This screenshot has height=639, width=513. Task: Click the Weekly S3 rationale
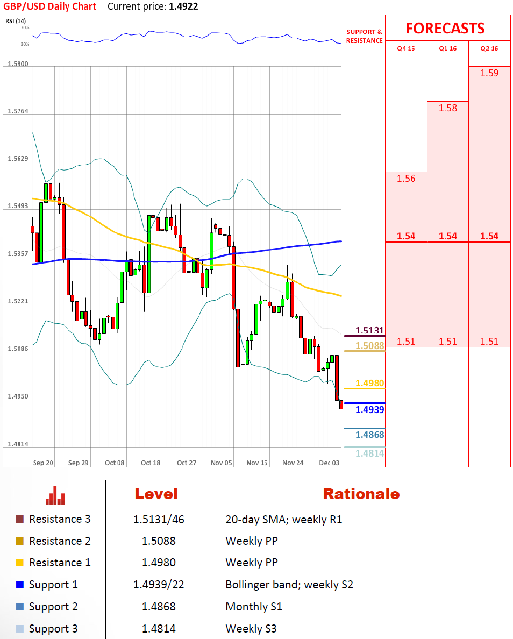click(251, 629)
